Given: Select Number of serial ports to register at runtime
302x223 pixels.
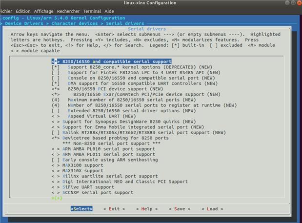Looking at the screenshot, I should coord(144,105).
